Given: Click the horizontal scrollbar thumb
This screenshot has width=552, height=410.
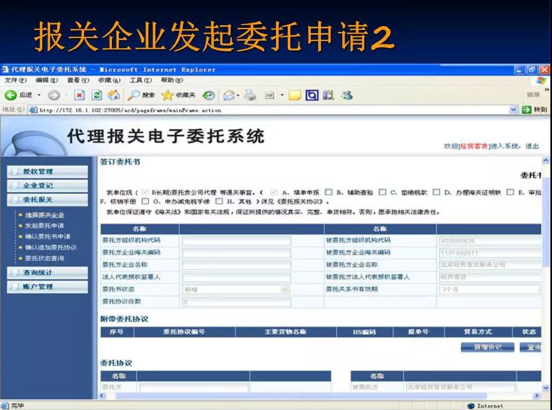Looking at the screenshot, I should pos(301,396).
